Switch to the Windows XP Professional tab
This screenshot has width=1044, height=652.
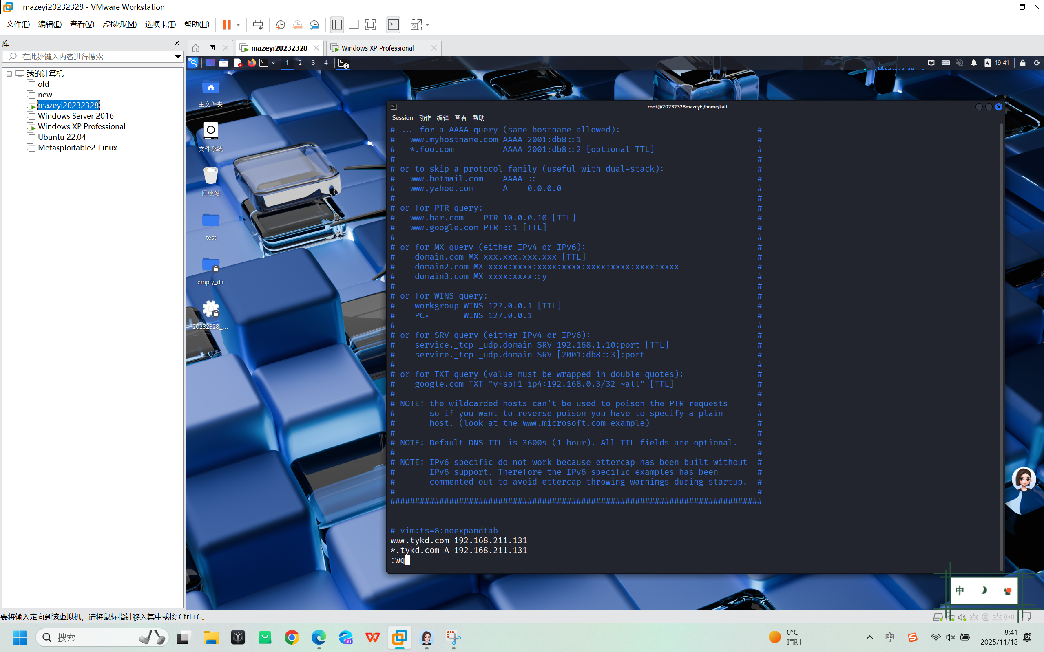(x=378, y=48)
